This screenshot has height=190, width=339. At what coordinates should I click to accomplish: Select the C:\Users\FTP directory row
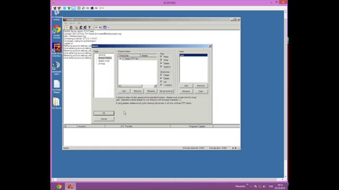137,59
